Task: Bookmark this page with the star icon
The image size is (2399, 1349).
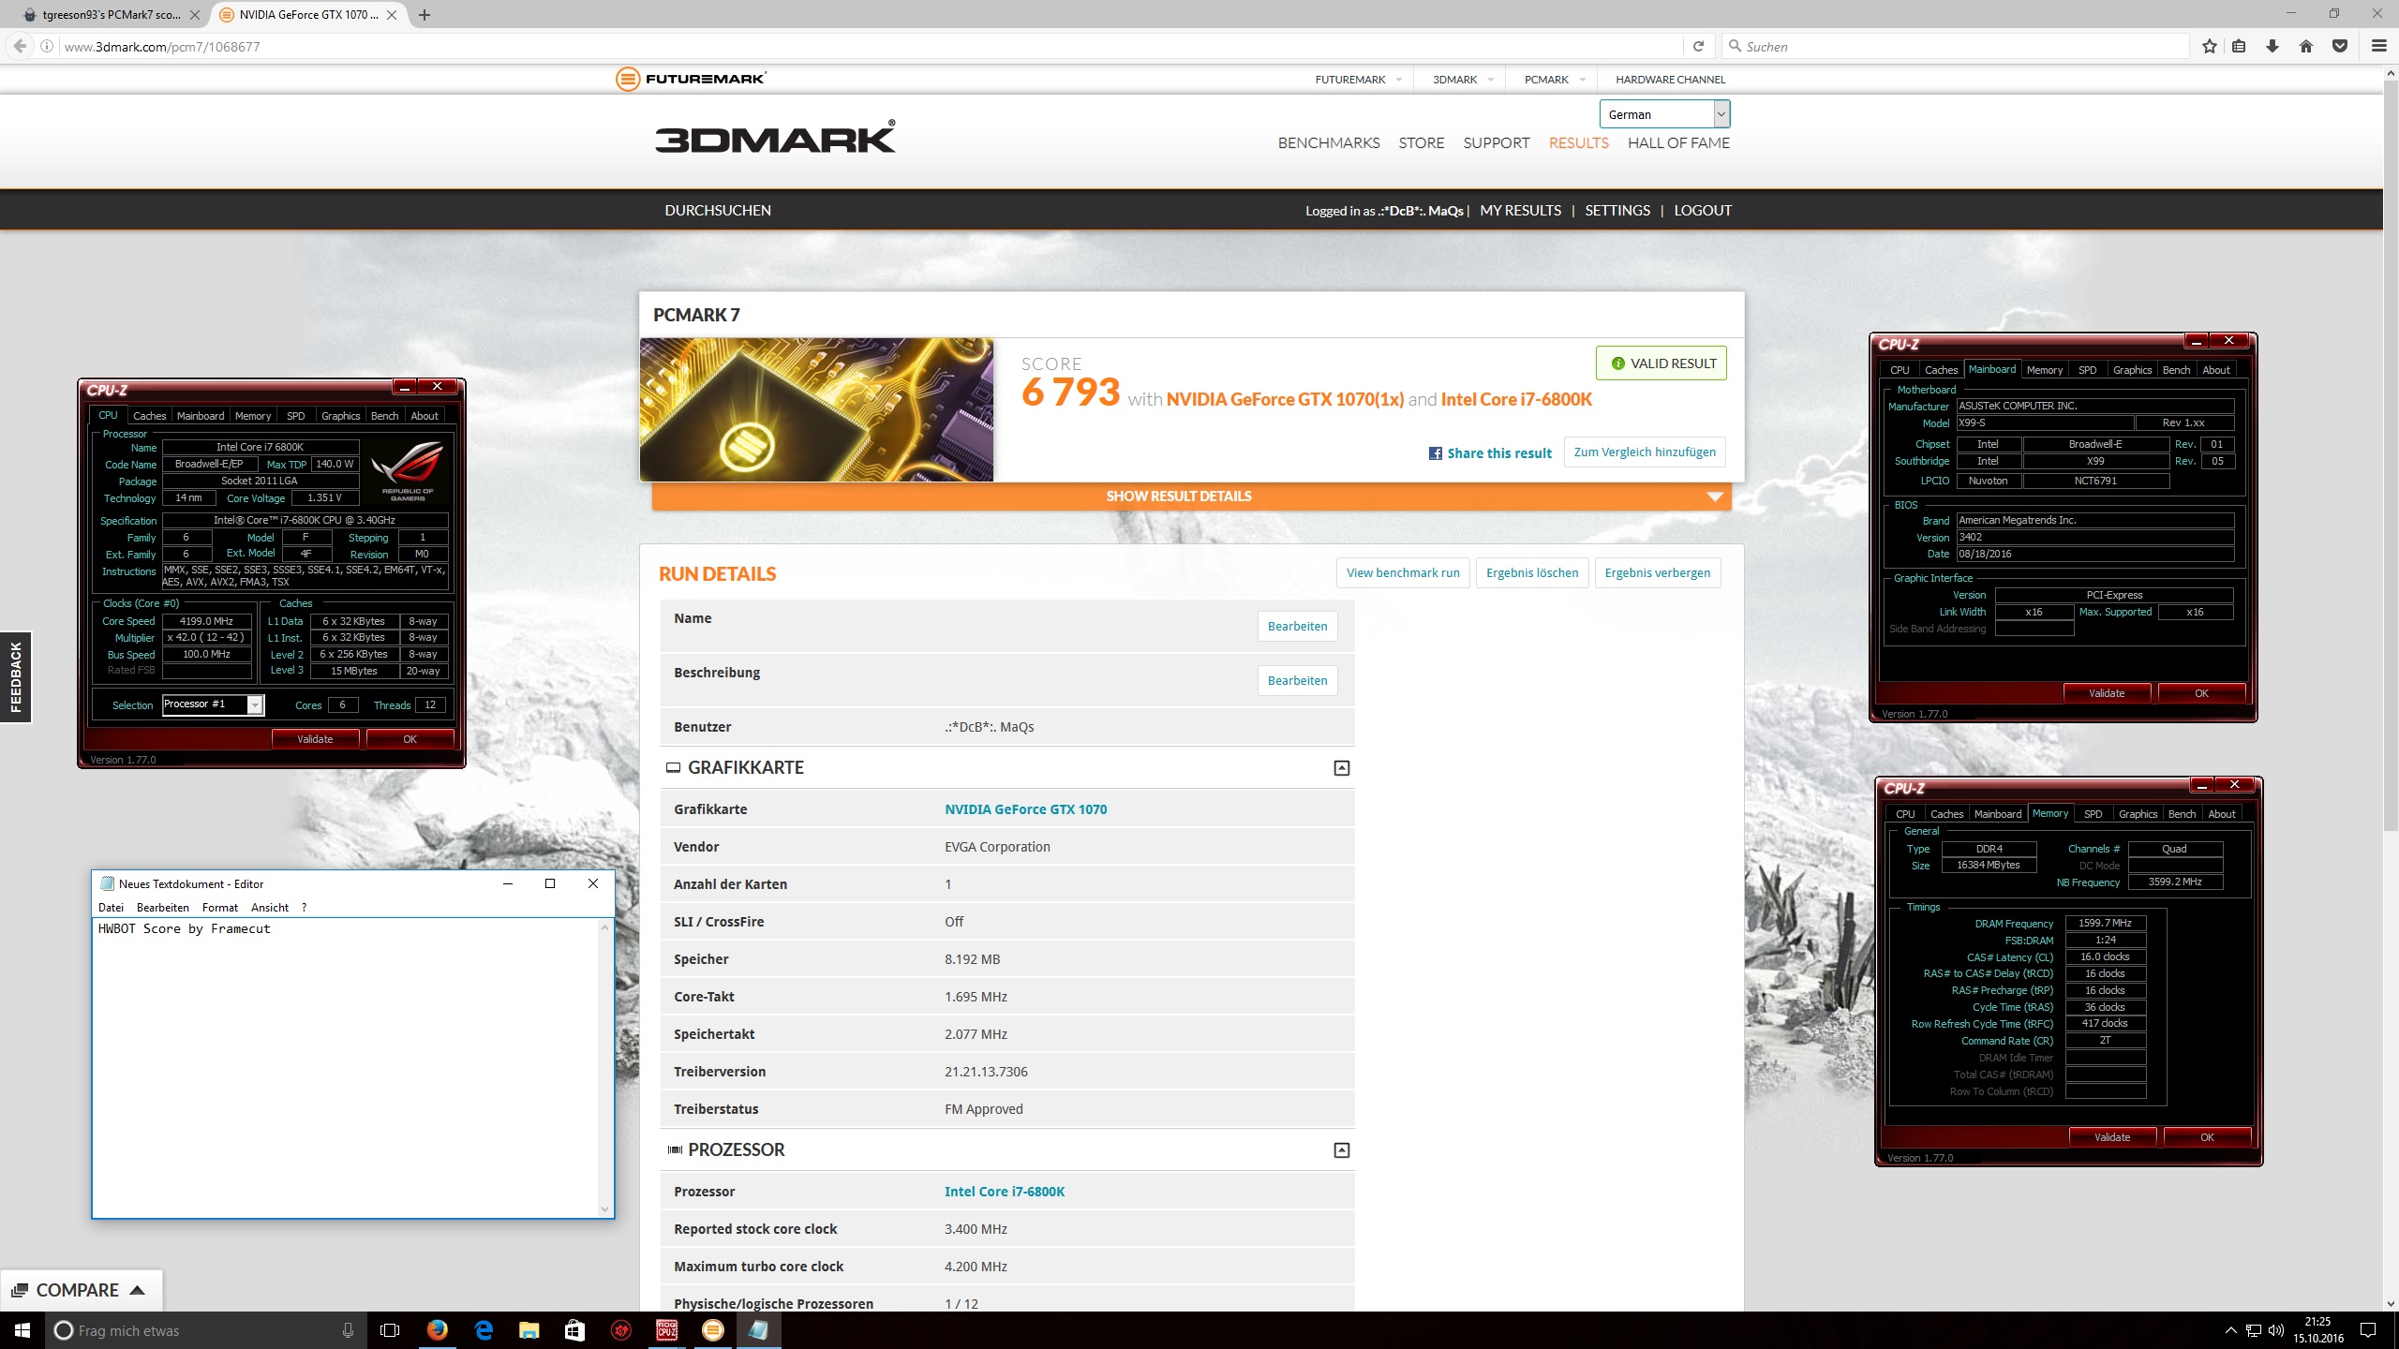Action: (2210, 46)
